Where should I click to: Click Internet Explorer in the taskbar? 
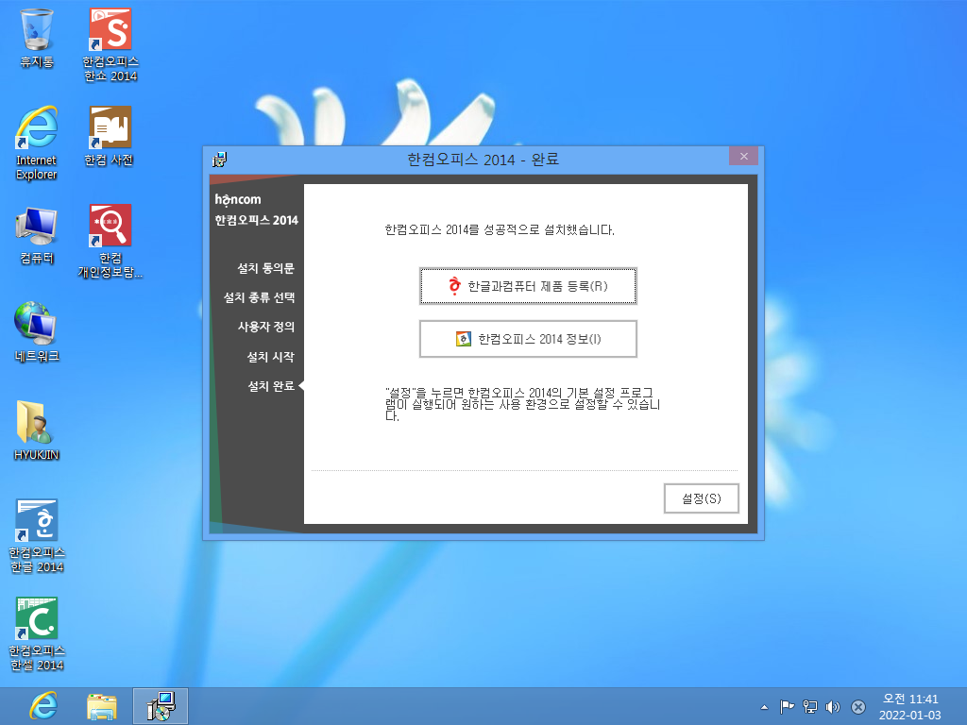click(x=43, y=706)
